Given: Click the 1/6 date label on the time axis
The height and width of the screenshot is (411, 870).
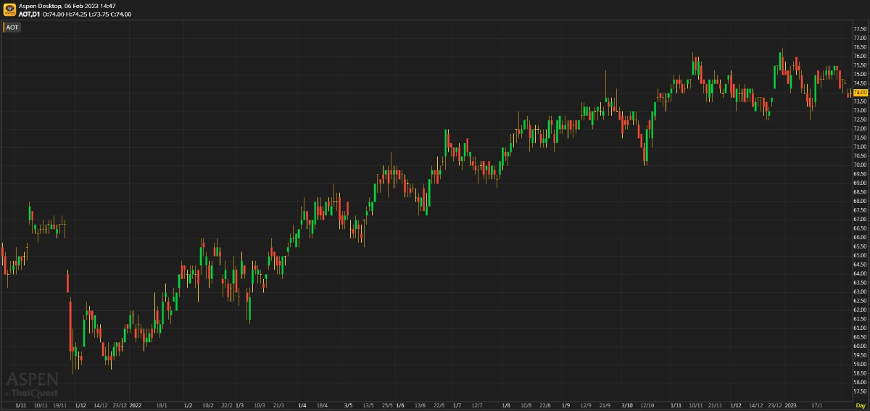Looking at the screenshot, I should (x=400, y=405).
